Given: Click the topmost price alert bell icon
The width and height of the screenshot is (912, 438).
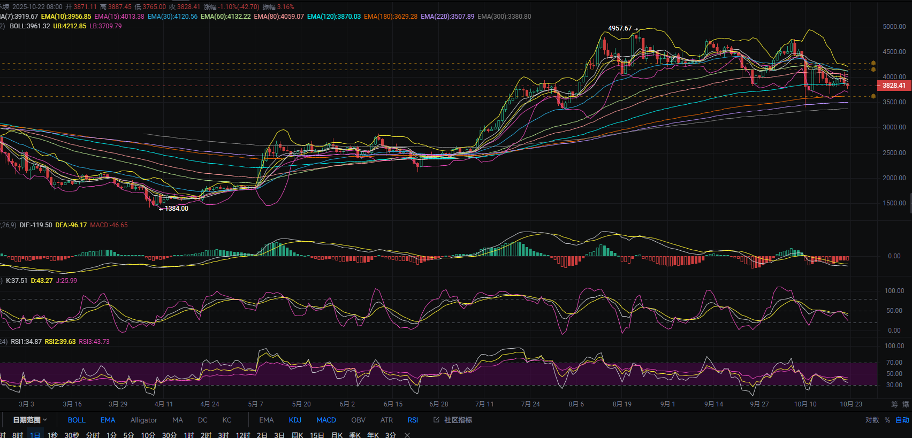Looking at the screenshot, I should click(x=873, y=63).
